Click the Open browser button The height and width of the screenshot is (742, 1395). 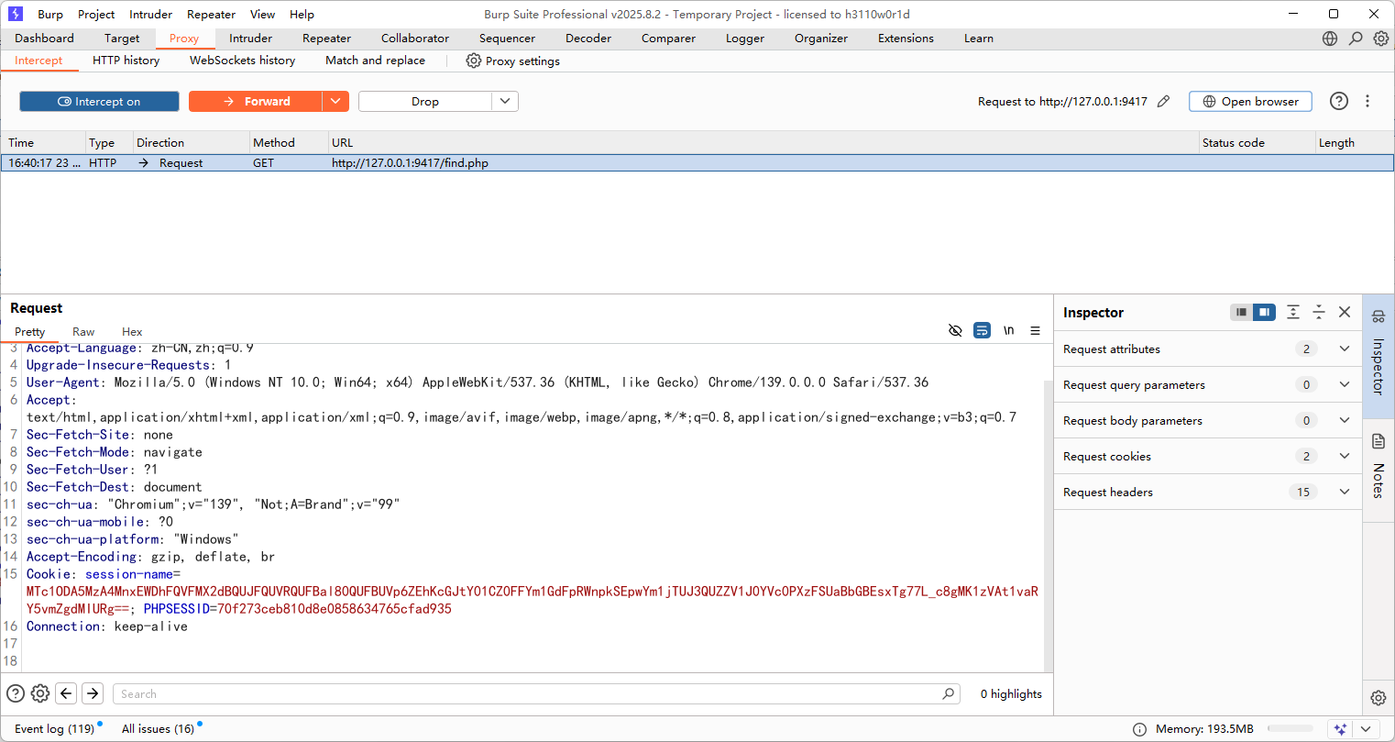tap(1250, 102)
